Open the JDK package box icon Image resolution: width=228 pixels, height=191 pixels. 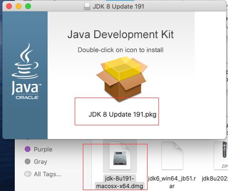pyautogui.click(x=122, y=79)
